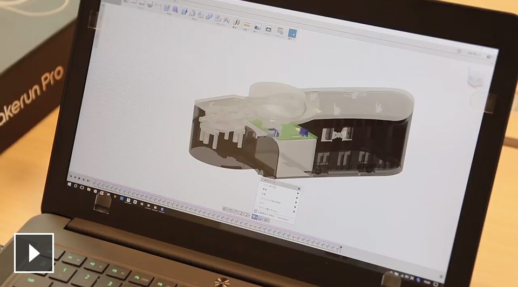Click the Joint assemble icon

tap(227, 20)
